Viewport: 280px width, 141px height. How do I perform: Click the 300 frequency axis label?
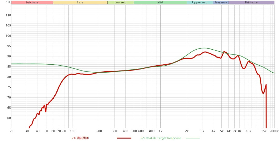click(x=115, y=131)
